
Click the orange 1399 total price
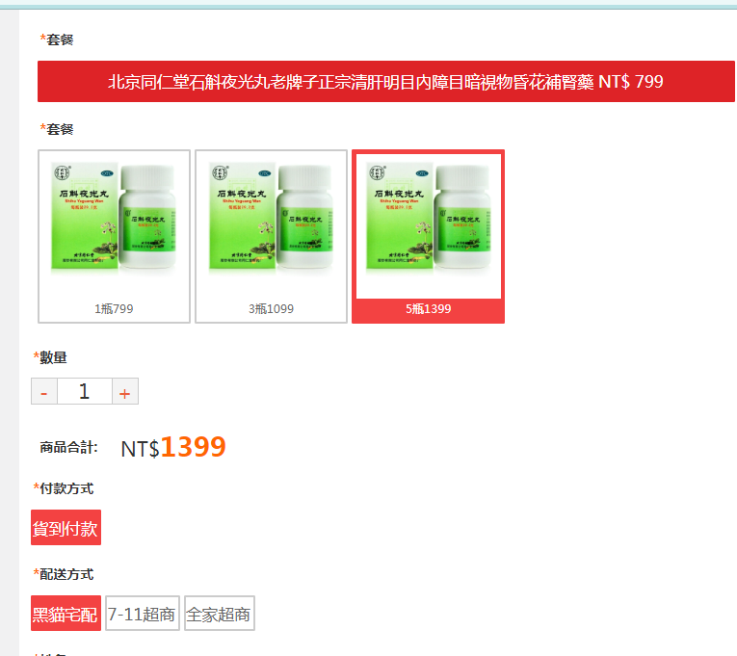[x=194, y=446]
